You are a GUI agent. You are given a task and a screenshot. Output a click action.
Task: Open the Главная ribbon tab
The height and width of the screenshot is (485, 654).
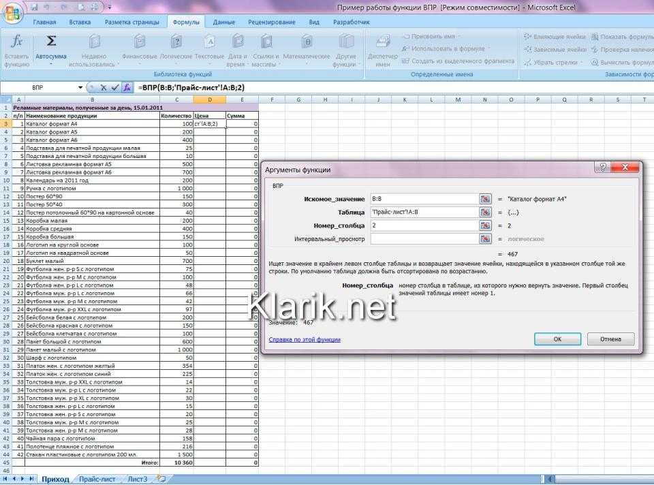tap(44, 22)
